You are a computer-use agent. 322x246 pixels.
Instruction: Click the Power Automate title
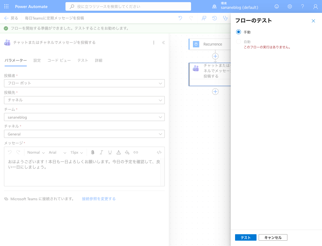pos(31,6)
